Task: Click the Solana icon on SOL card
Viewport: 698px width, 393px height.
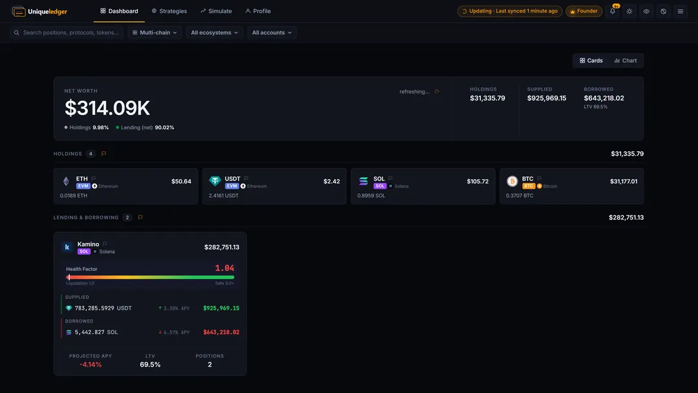Action: click(364, 181)
